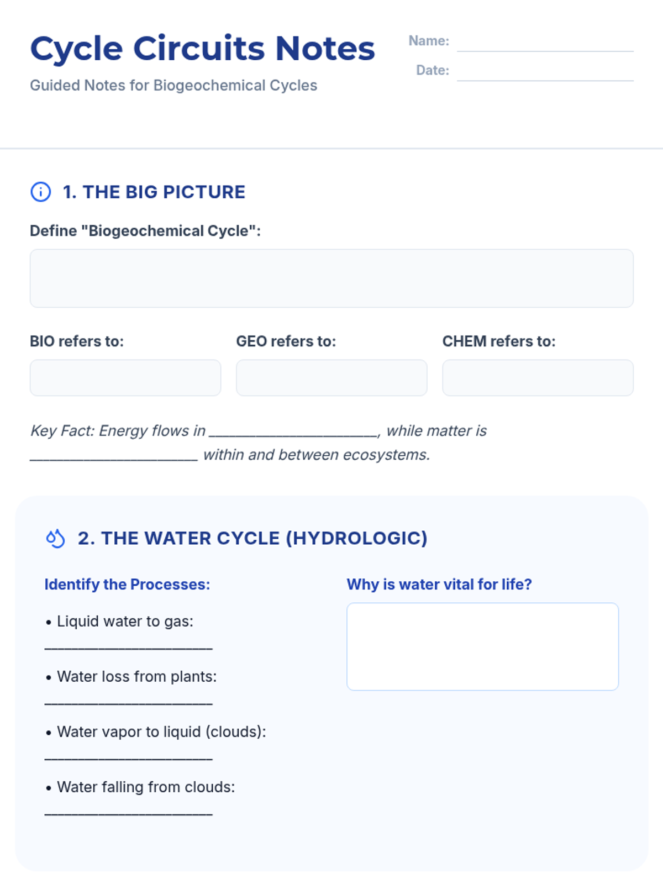Image resolution: width=663 pixels, height=884 pixels.
Task: Click the blank under Water vapor to liquid
Action: coord(128,755)
